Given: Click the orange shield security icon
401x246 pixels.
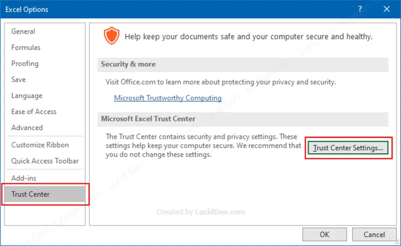Looking at the screenshot, I should click(111, 36).
